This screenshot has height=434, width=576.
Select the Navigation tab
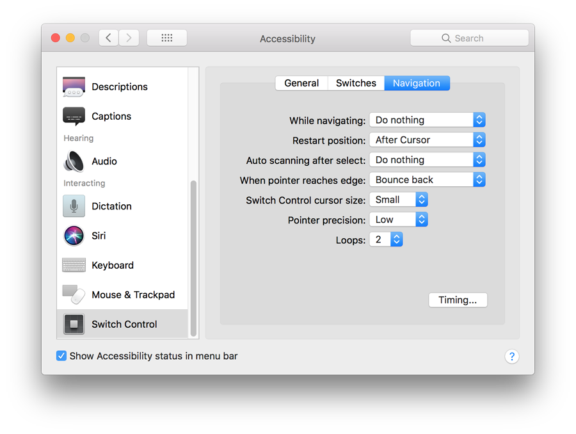[x=417, y=83]
